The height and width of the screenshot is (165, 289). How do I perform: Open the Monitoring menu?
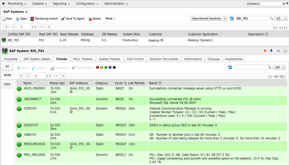click(x=17, y=3)
